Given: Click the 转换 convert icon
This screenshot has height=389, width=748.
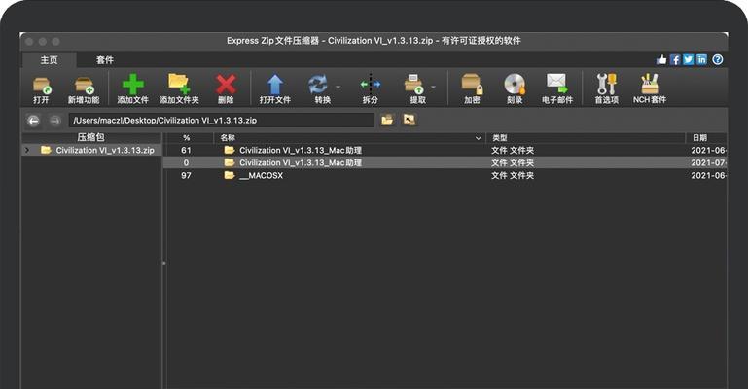Looking at the screenshot, I should (x=318, y=85).
